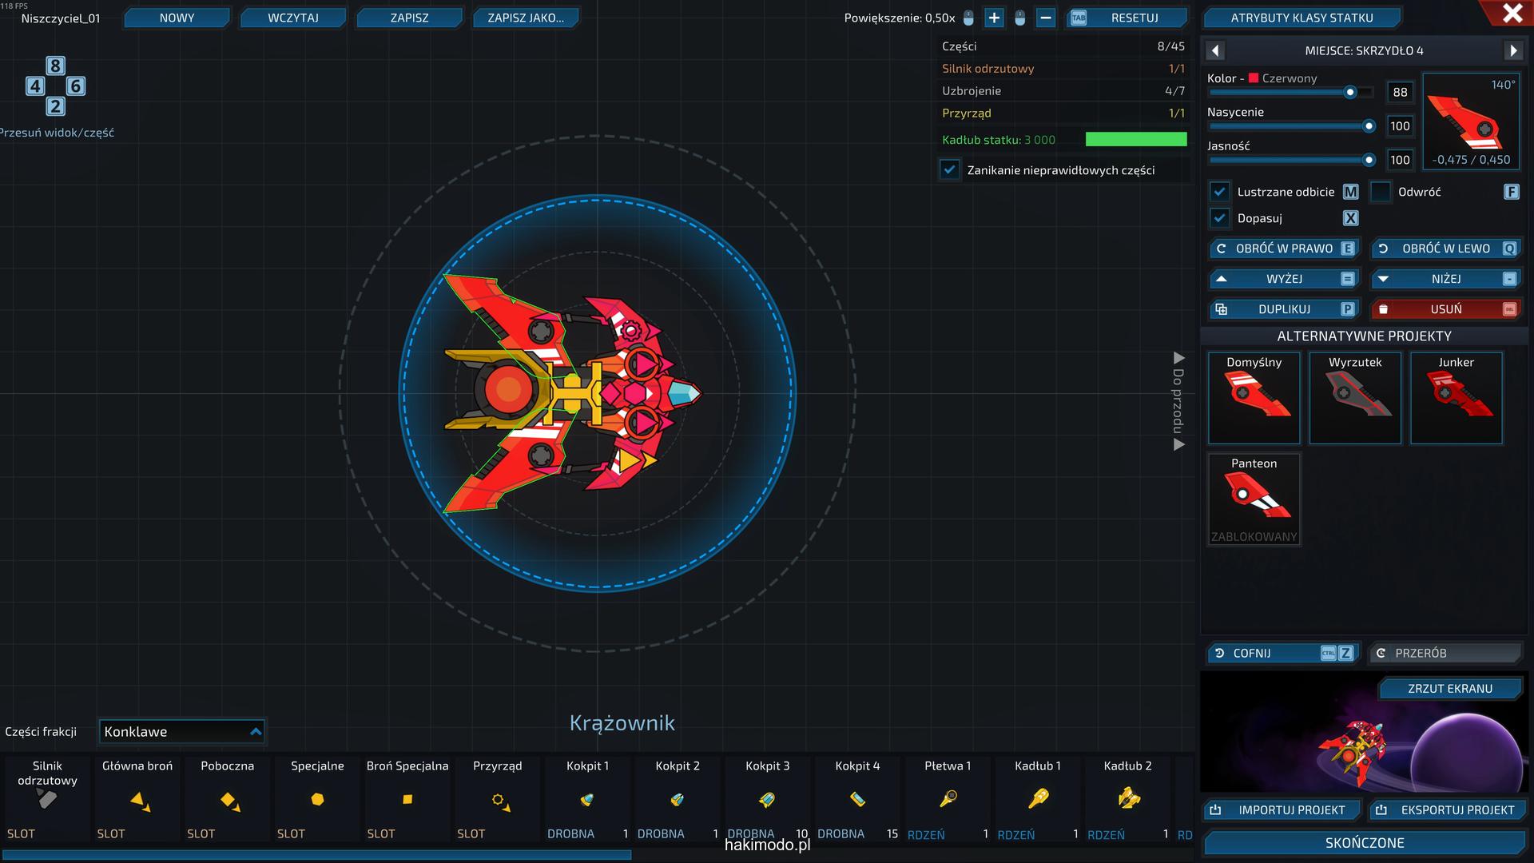
Task: Select the Płetwa 1 part icon
Action: click(x=948, y=798)
